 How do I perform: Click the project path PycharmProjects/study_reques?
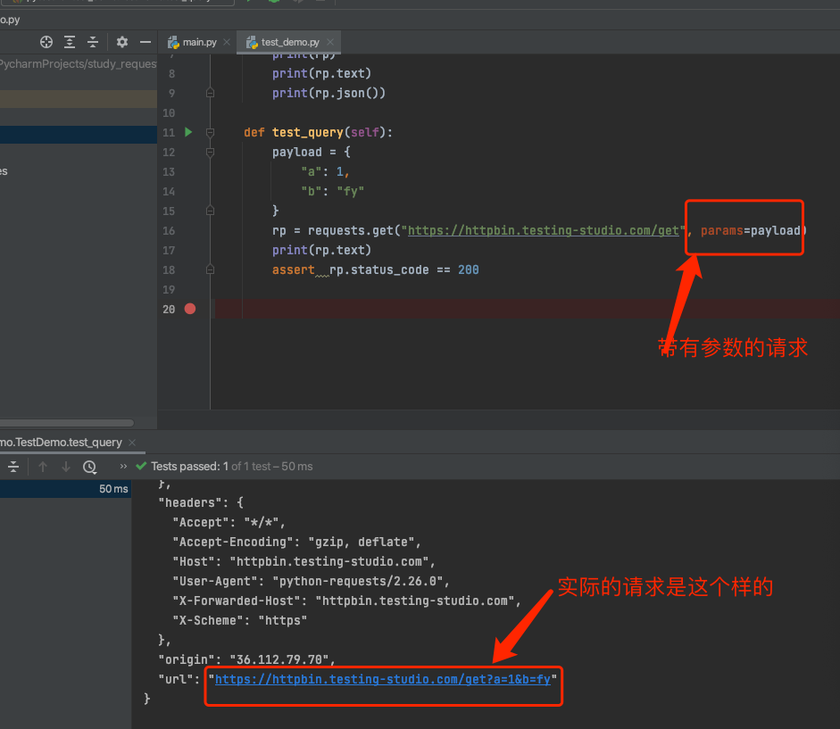(x=79, y=63)
